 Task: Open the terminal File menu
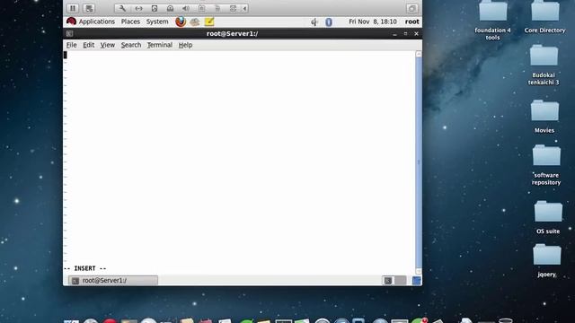(72, 45)
